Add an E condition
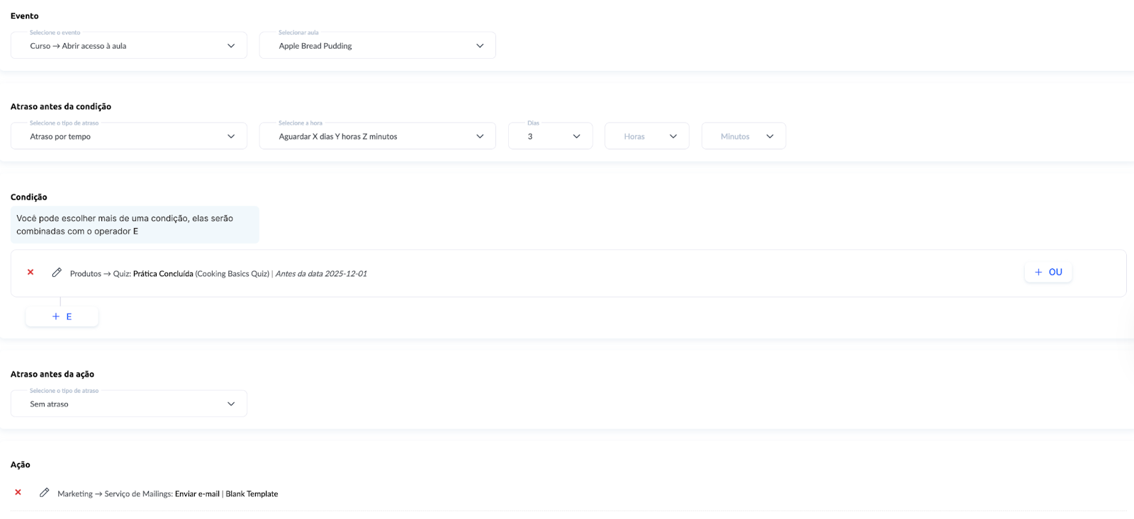The width and height of the screenshot is (1134, 519). [x=62, y=316]
